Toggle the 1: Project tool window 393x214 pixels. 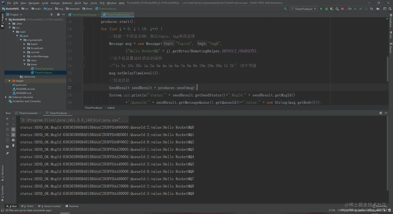(x=2, y=20)
